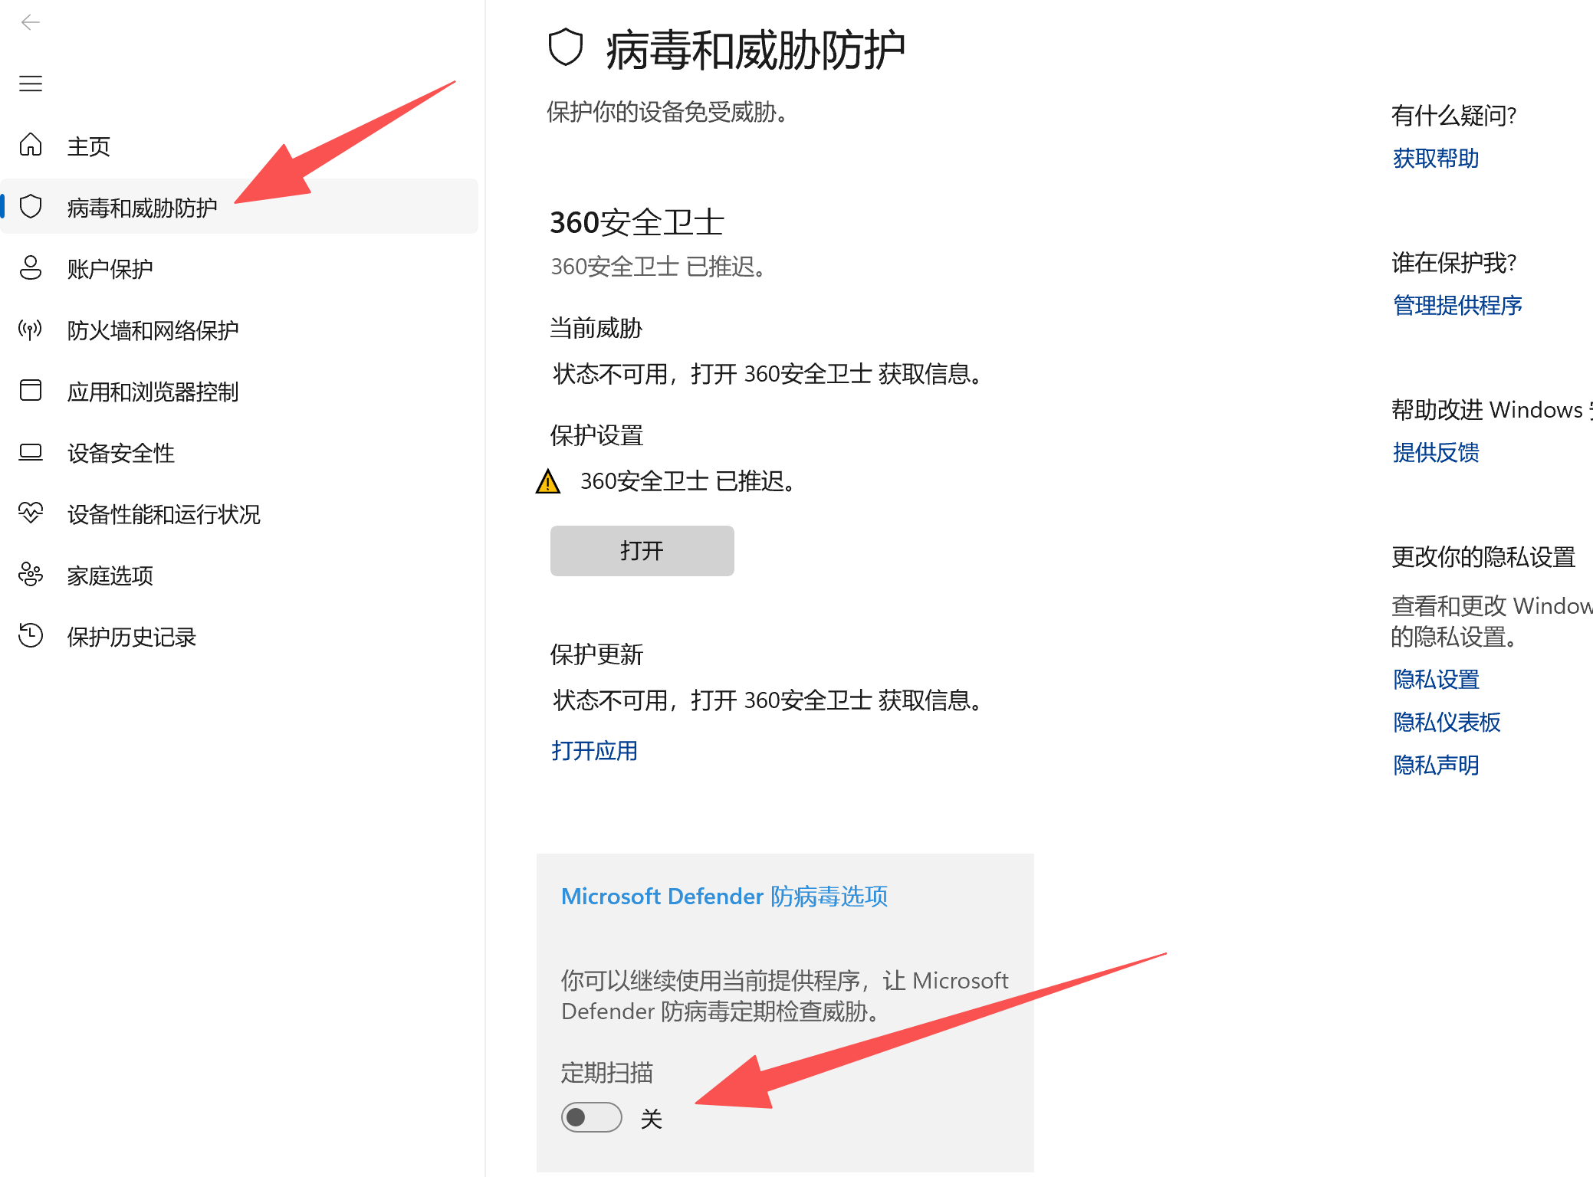Open the 隐私设置 link
1593x1177 pixels.
[1435, 679]
